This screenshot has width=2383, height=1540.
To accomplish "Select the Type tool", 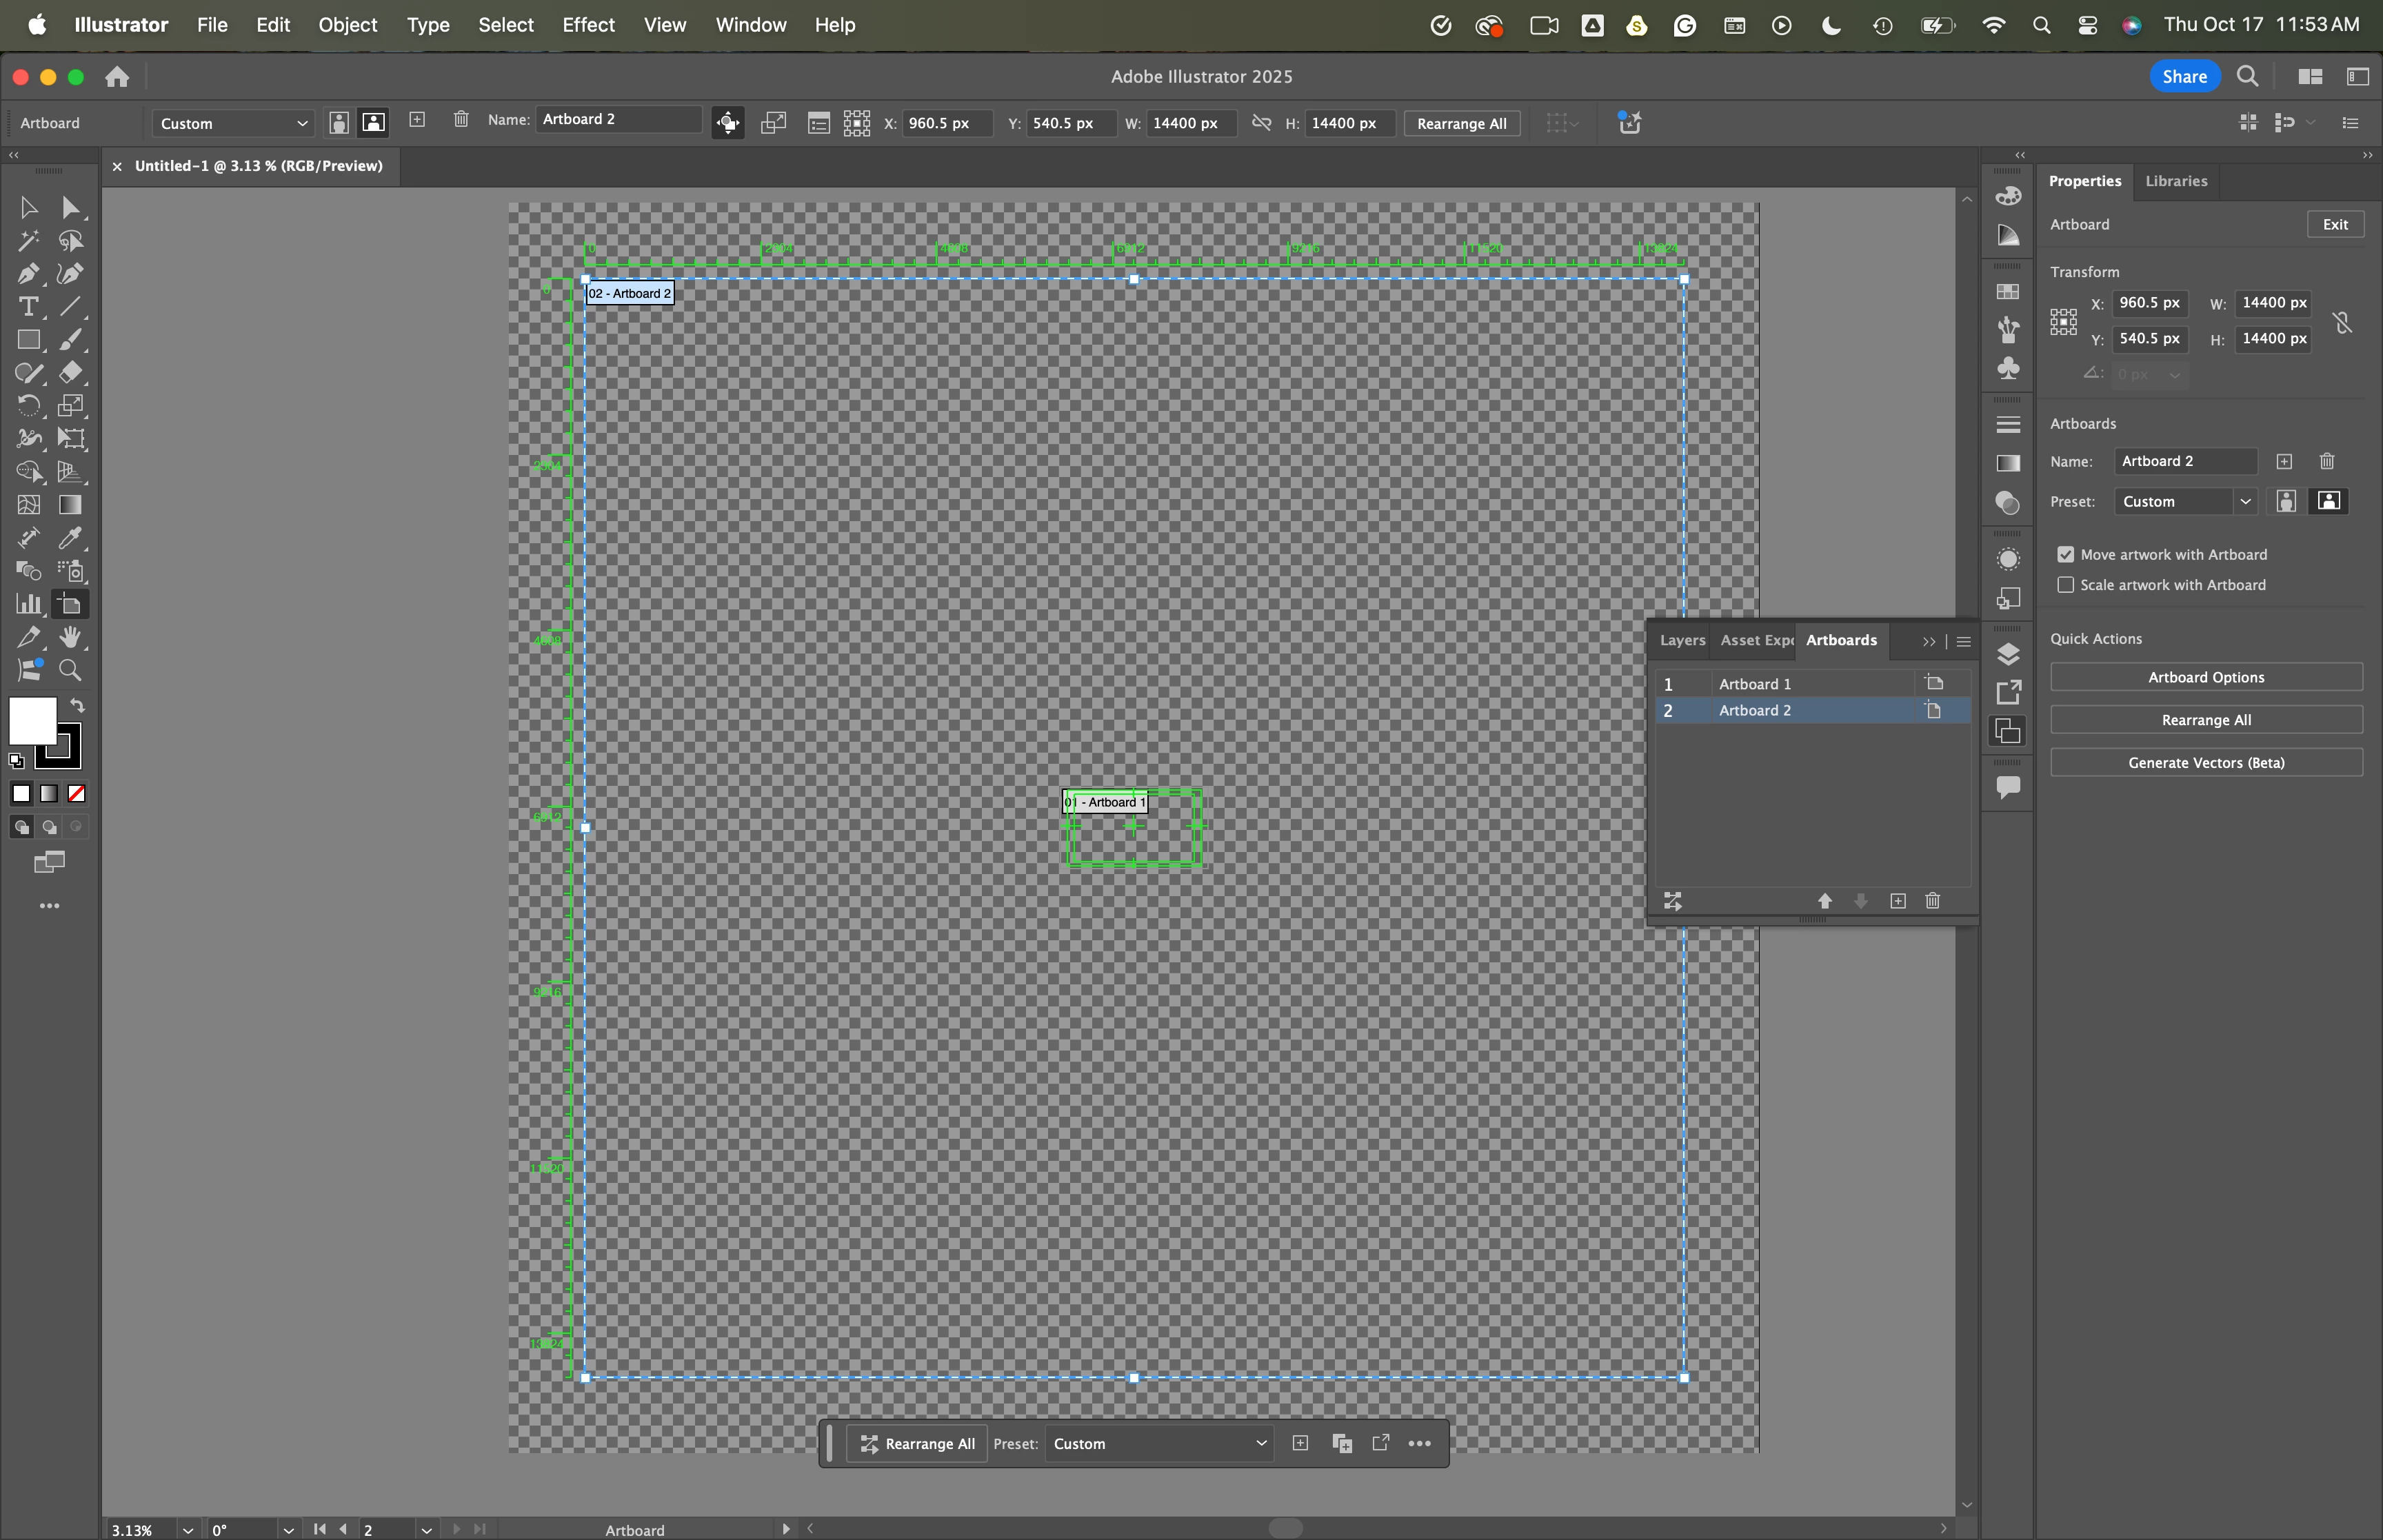I will 28,307.
